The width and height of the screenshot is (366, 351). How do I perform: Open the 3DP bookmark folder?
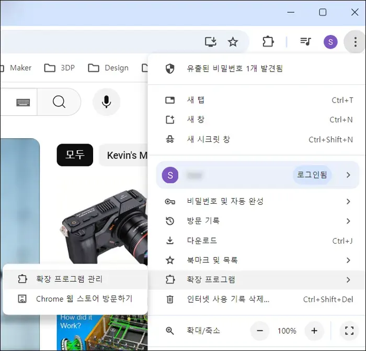pyautogui.click(x=60, y=68)
